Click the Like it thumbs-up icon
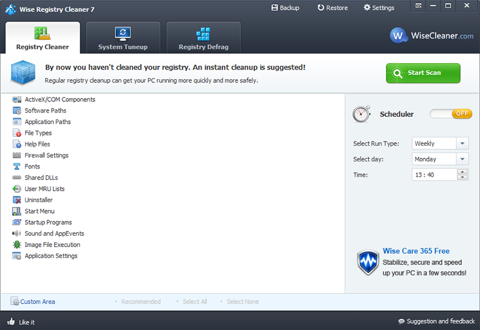The height and width of the screenshot is (330, 480). [11, 322]
